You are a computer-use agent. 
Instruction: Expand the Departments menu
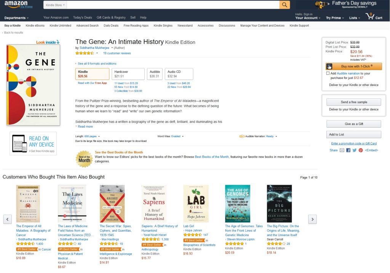pos(16,18)
